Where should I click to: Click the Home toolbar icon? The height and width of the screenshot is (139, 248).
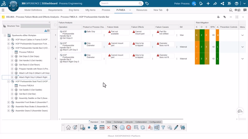[x=68, y=127]
